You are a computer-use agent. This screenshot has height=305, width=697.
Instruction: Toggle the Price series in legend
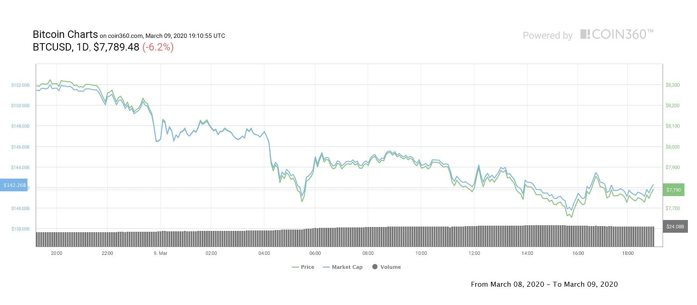click(303, 267)
